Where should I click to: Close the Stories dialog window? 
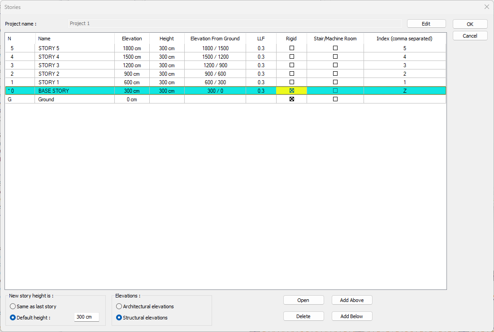pos(487,7)
